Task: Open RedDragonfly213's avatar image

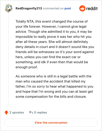Action: (x=9, y=8)
